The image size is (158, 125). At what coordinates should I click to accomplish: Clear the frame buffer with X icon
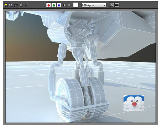click(26, 5)
